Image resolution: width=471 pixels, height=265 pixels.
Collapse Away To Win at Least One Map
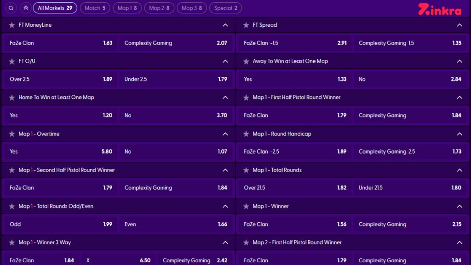pos(460,61)
